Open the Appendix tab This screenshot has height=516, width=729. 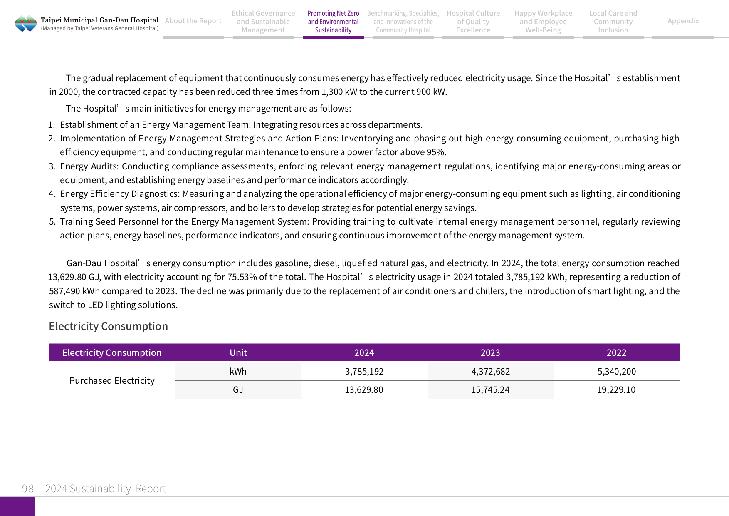[x=683, y=21]
